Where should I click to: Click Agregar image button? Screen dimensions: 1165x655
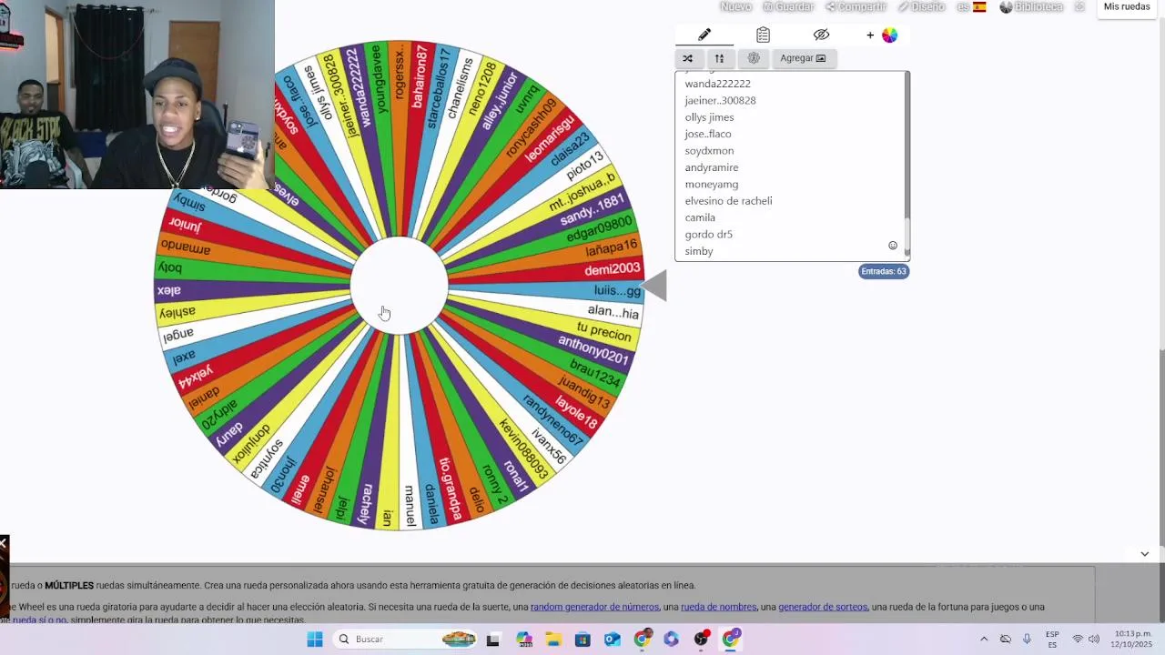pyautogui.click(x=803, y=58)
